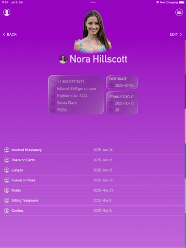Select the zip code 95056

[x=62, y=110]
